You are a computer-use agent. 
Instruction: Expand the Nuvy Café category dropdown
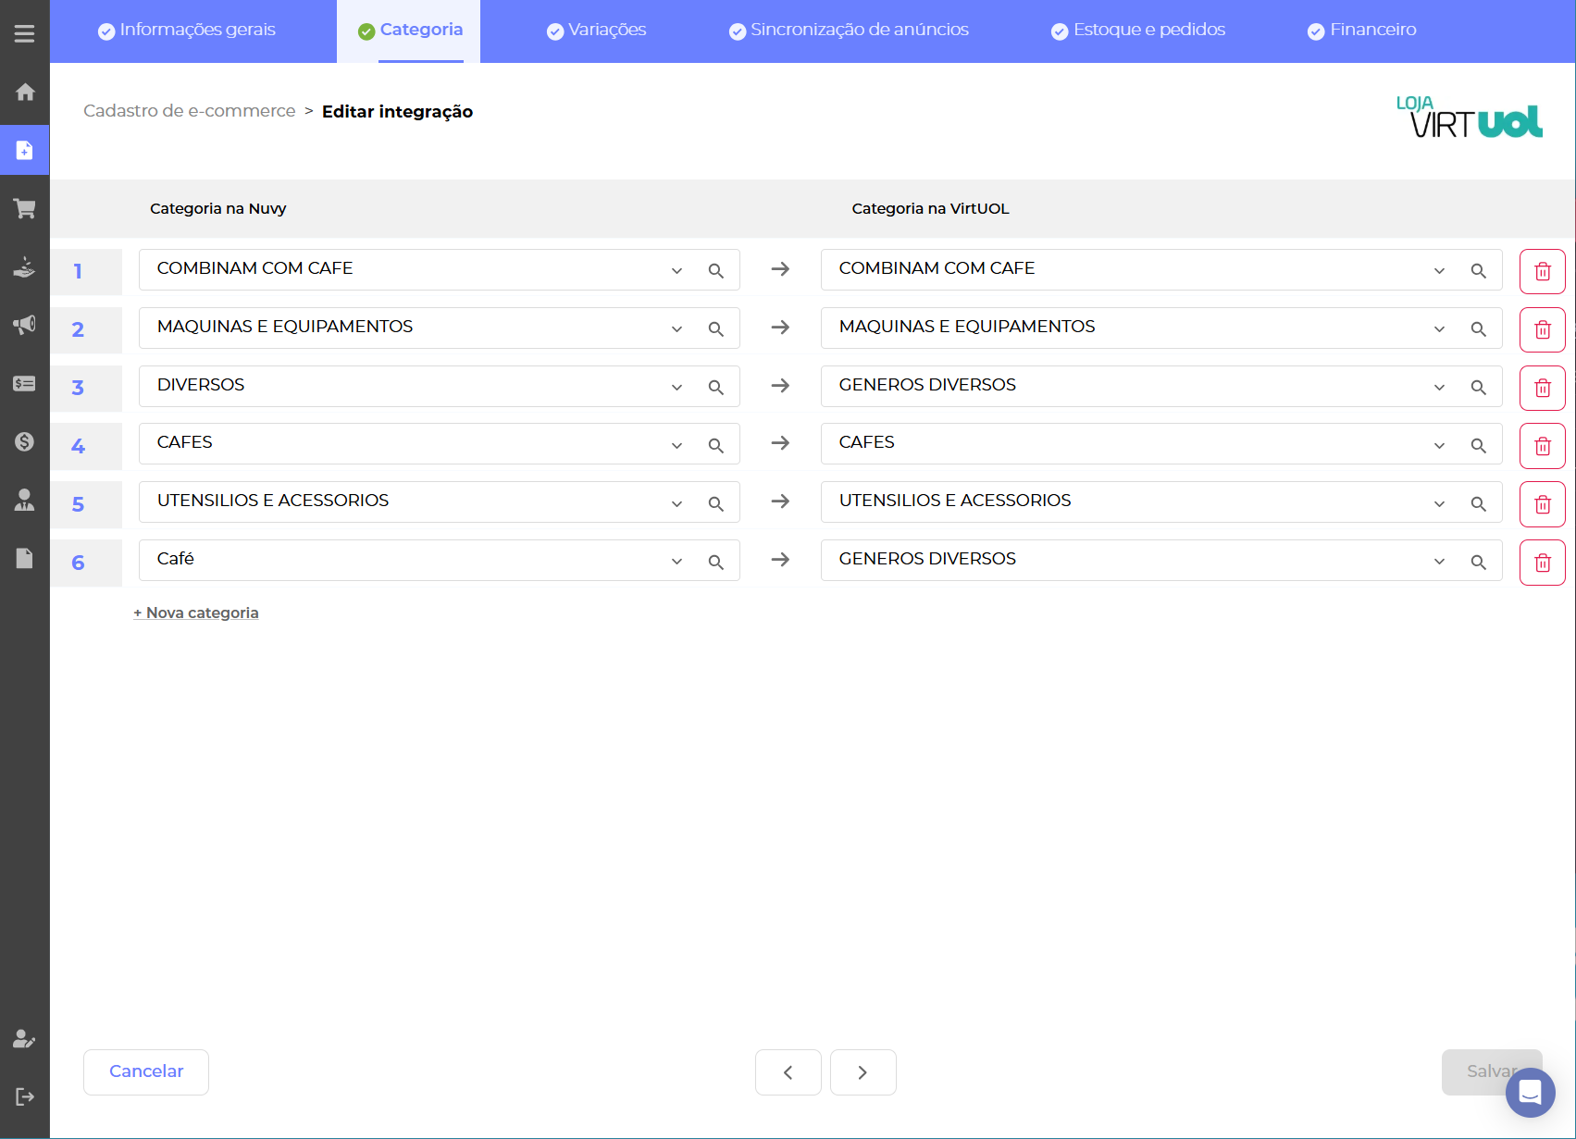(676, 562)
